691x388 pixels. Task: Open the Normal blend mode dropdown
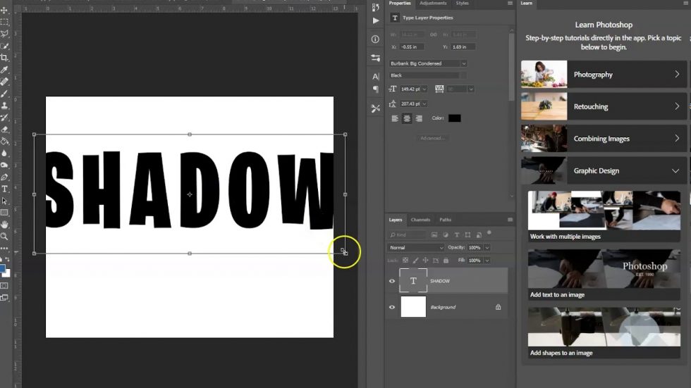(x=416, y=248)
